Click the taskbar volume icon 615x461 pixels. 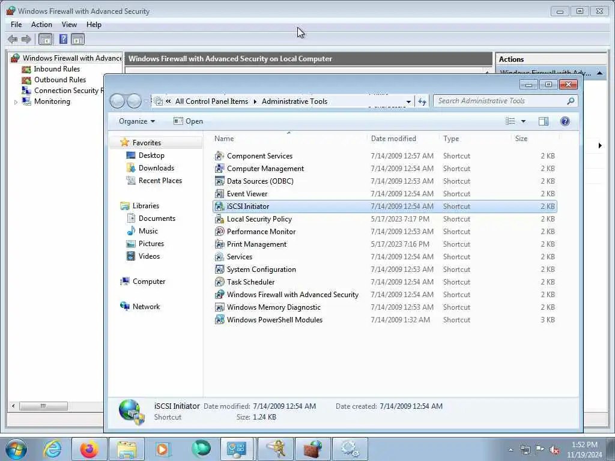tap(554, 450)
